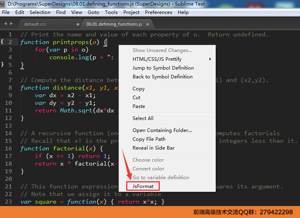Open the Tools menu
This screenshot has height=218, width=300.
[111, 12]
